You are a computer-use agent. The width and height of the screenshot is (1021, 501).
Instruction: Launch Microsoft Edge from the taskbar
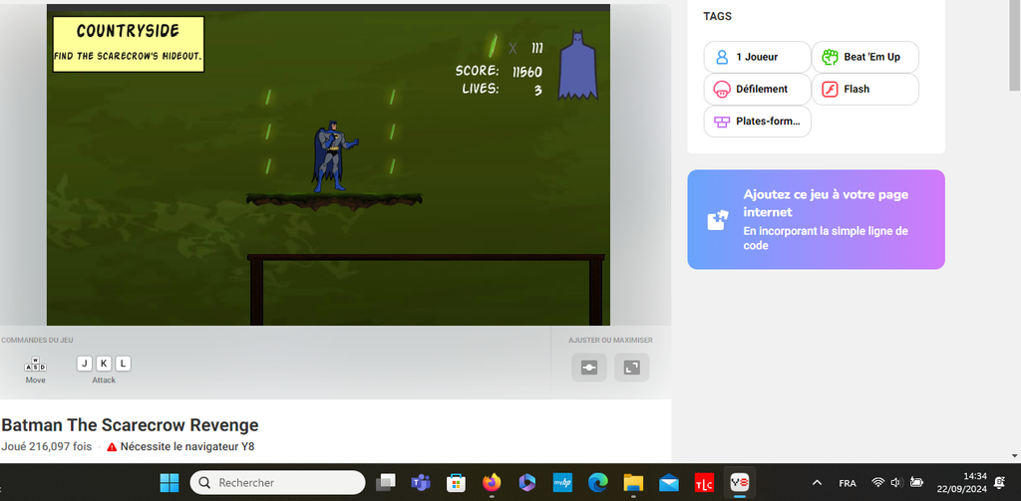597,483
